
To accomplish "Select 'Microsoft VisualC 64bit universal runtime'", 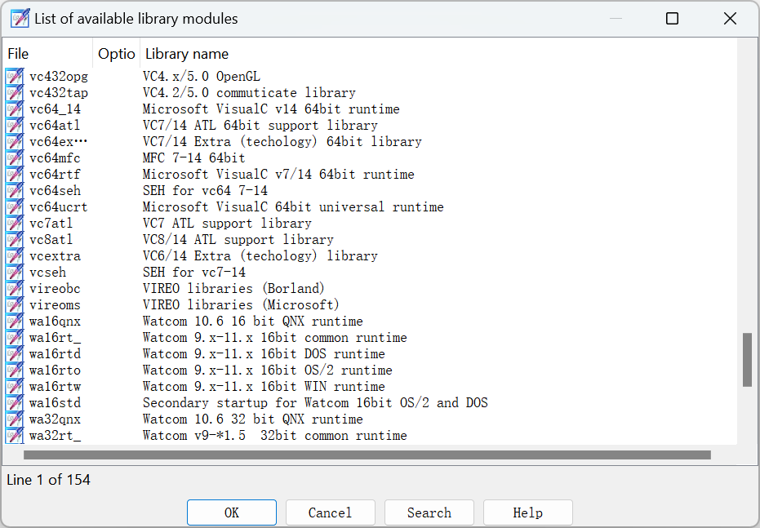I will (x=293, y=206).
